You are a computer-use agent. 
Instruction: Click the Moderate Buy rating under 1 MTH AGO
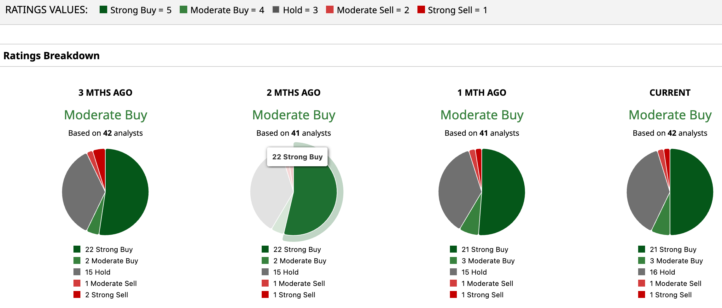pos(482,115)
